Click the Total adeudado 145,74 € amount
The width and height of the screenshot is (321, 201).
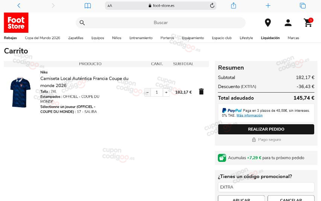point(304,98)
